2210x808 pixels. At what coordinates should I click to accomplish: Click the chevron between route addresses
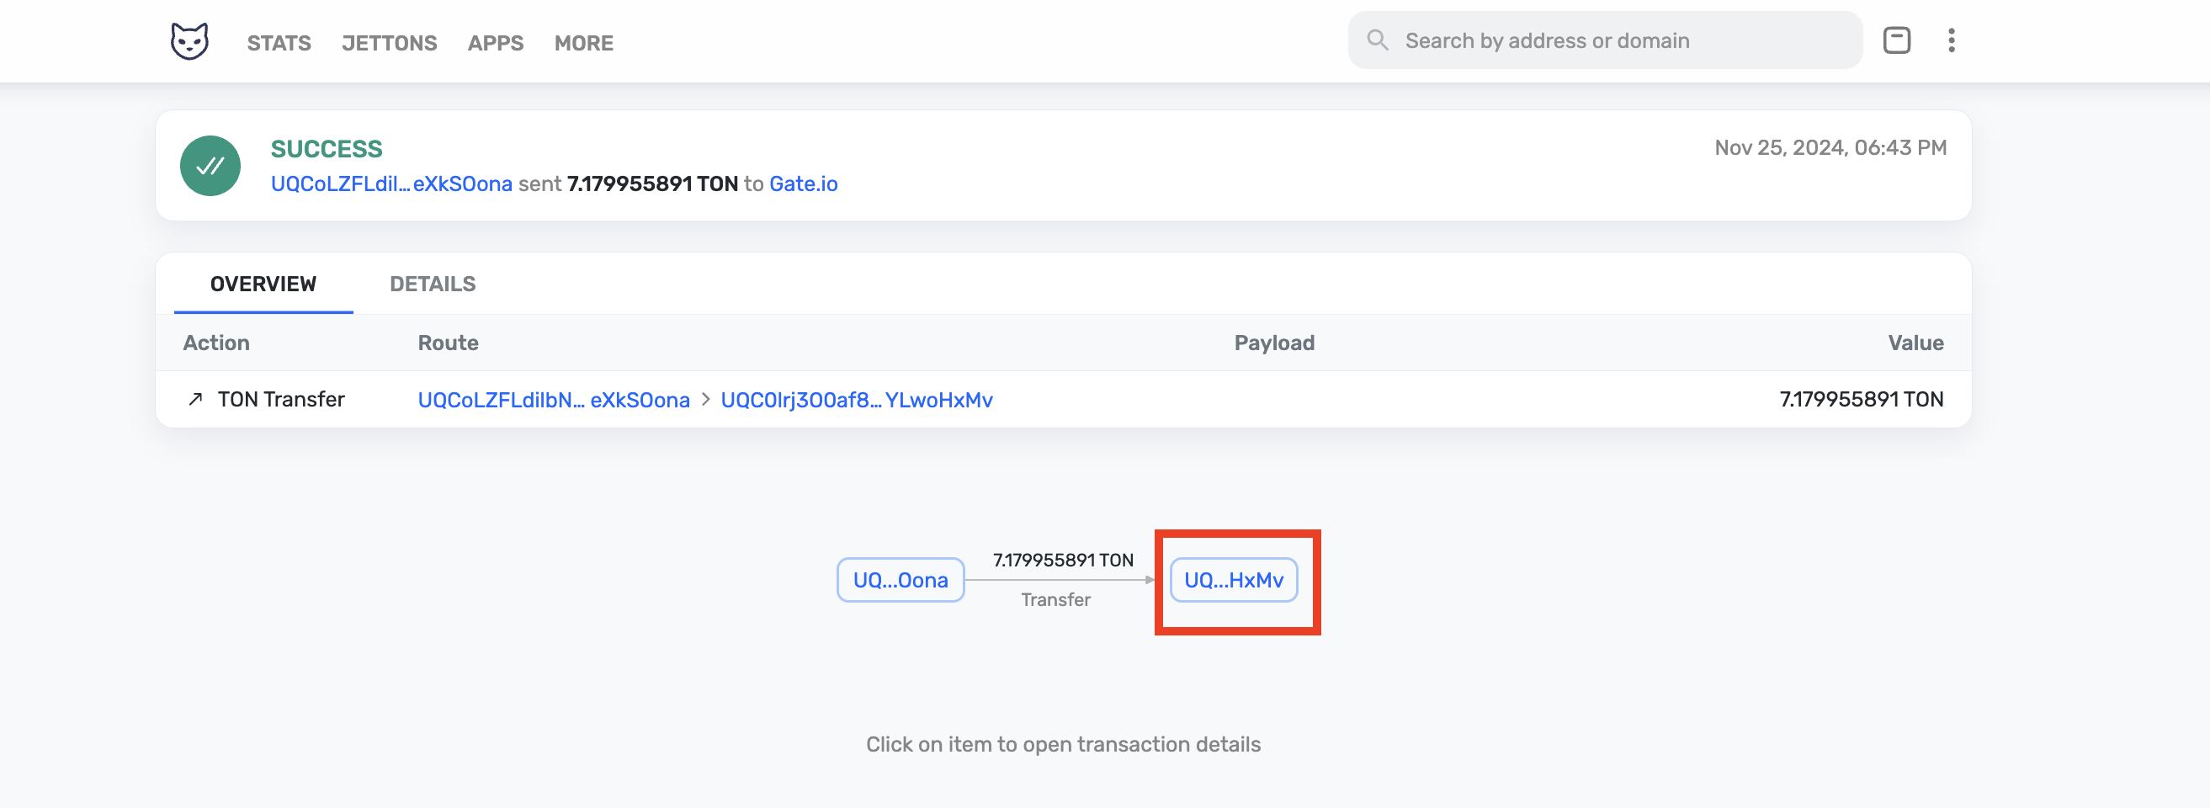pos(705,400)
